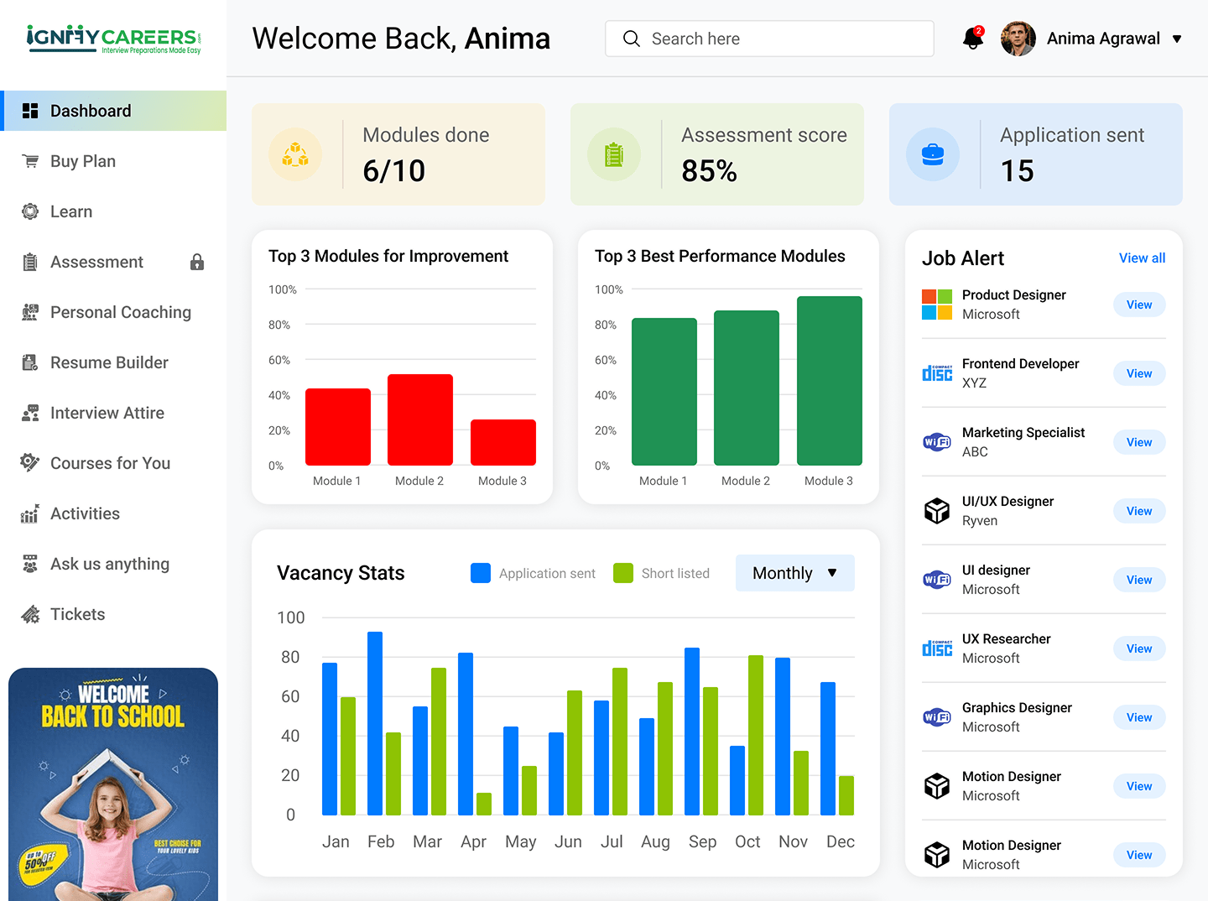Click the Microsoft logo for Product Designer
This screenshot has height=901, width=1208.
(937, 305)
